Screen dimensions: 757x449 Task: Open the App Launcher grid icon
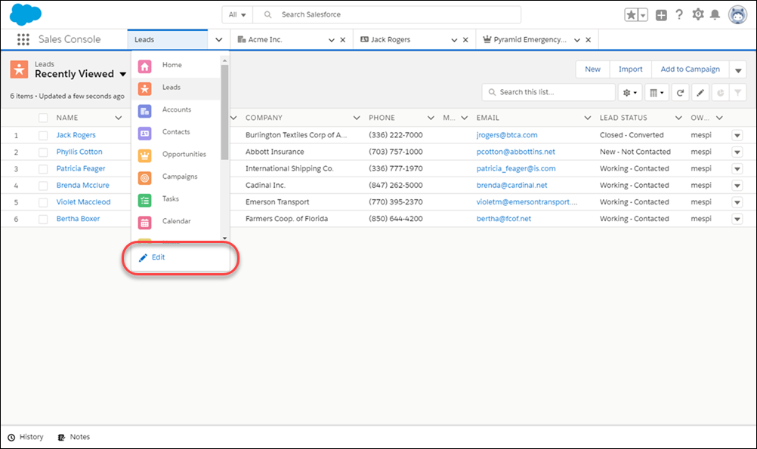coord(23,39)
